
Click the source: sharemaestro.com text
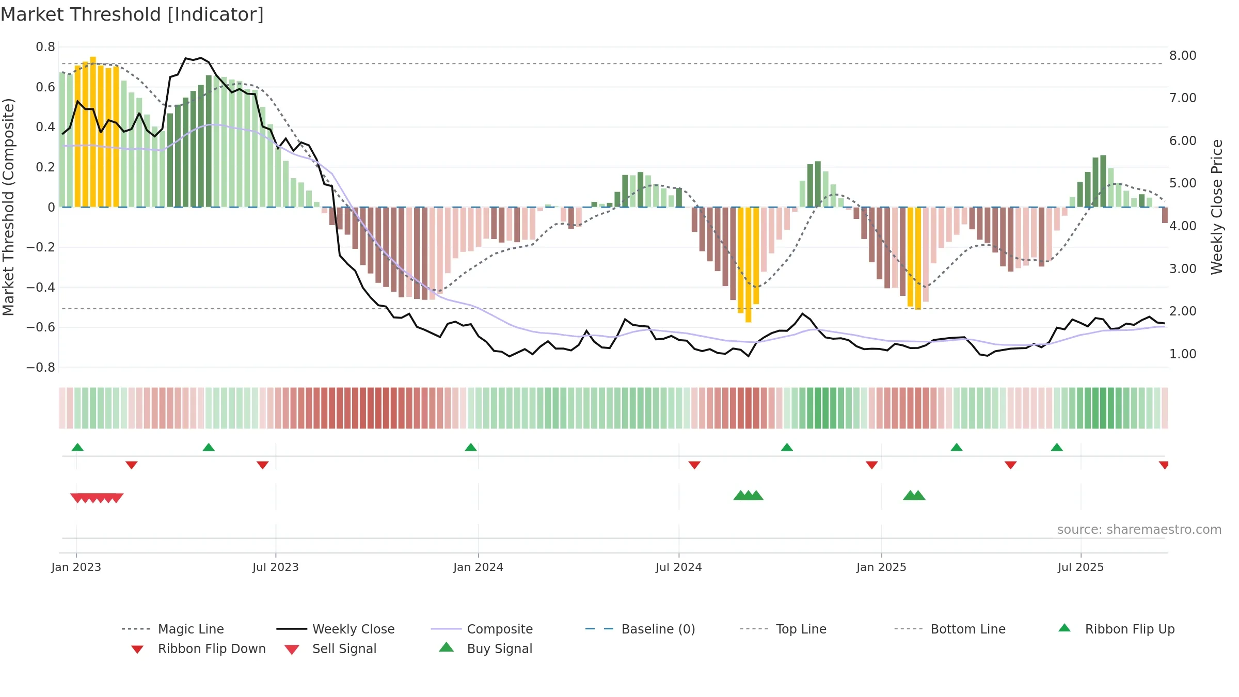1139,530
